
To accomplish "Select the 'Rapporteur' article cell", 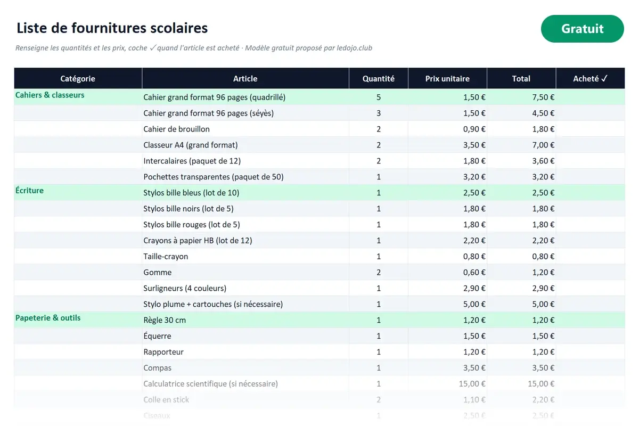I will tap(245, 351).
